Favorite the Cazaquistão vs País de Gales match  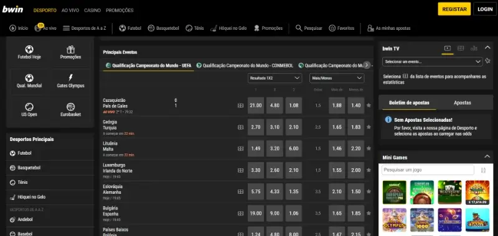pyautogui.click(x=369, y=105)
